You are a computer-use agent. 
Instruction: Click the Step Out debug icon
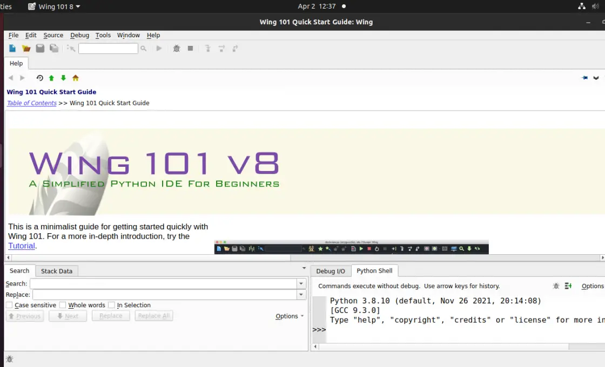(235, 48)
